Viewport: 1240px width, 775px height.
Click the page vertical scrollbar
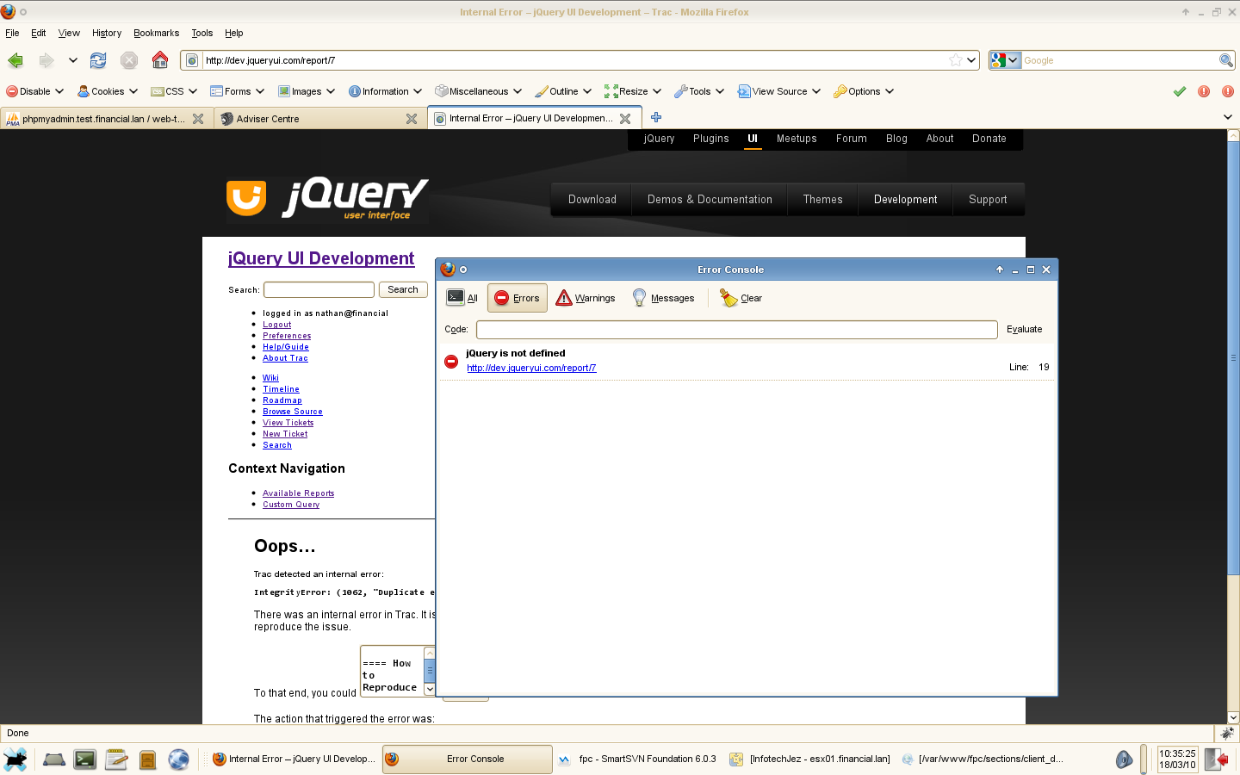[x=1233, y=431]
